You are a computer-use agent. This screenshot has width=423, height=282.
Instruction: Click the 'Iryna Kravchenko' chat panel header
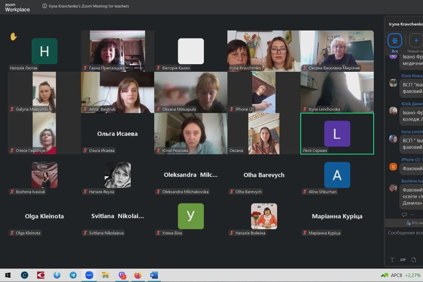pyautogui.click(x=405, y=24)
